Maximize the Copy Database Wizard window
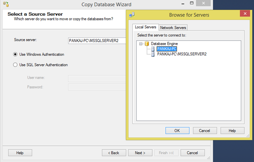This screenshot has width=254, height=162. click(x=192, y=3)
